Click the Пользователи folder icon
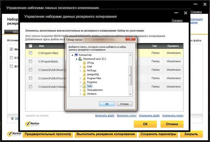 84,90
